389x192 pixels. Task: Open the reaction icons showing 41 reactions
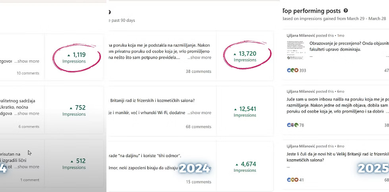(293, 180)
